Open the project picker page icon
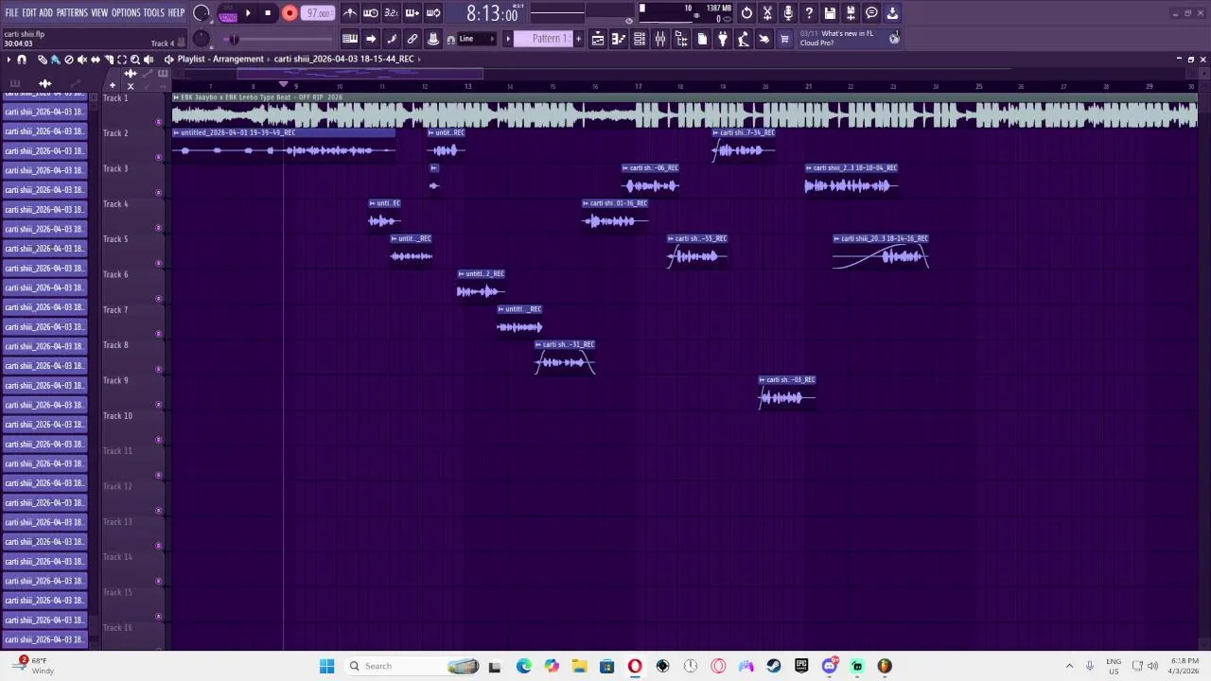Viewport: 1211px width, 681px height. [x=702, y=39]
